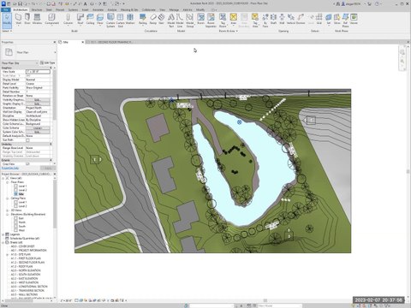Click the Modify tool
Screen dimensions: 411x308
[7, 20]
